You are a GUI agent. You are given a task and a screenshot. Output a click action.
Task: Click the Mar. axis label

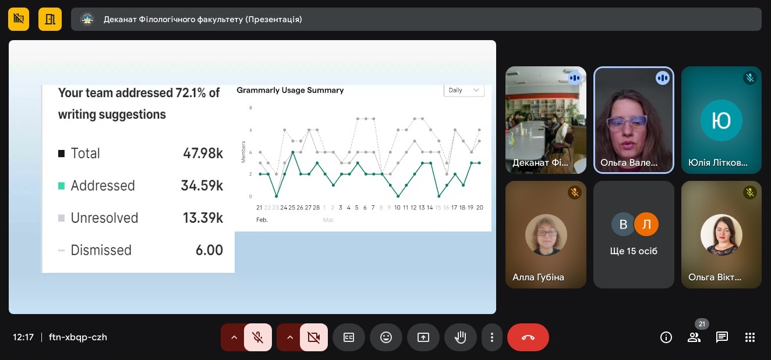(329, 220)
